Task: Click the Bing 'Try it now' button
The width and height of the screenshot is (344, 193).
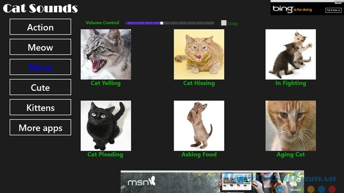Action: point(332,10)
